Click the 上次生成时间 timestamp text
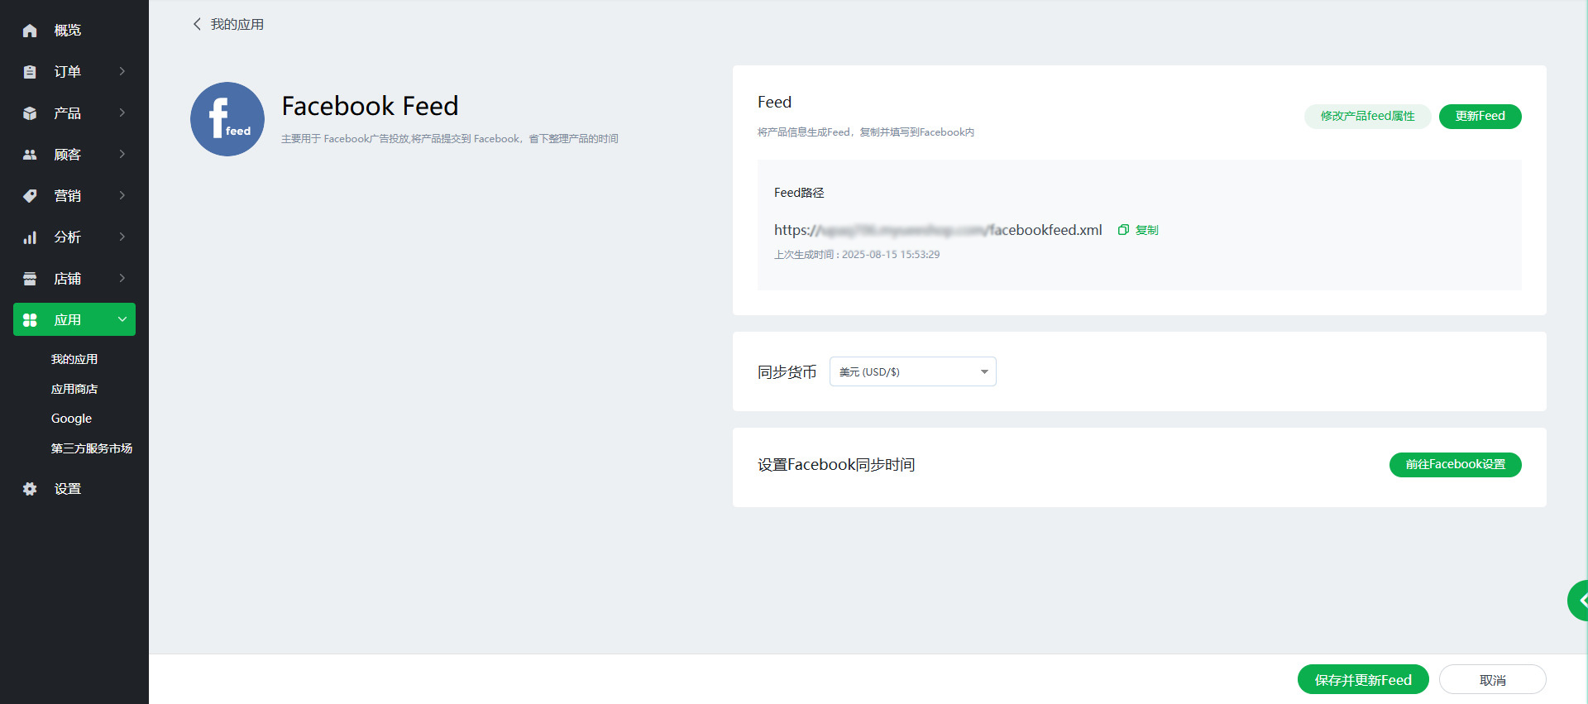 tap(857, 255)
